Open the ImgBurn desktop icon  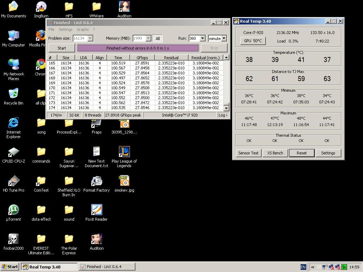41,7
